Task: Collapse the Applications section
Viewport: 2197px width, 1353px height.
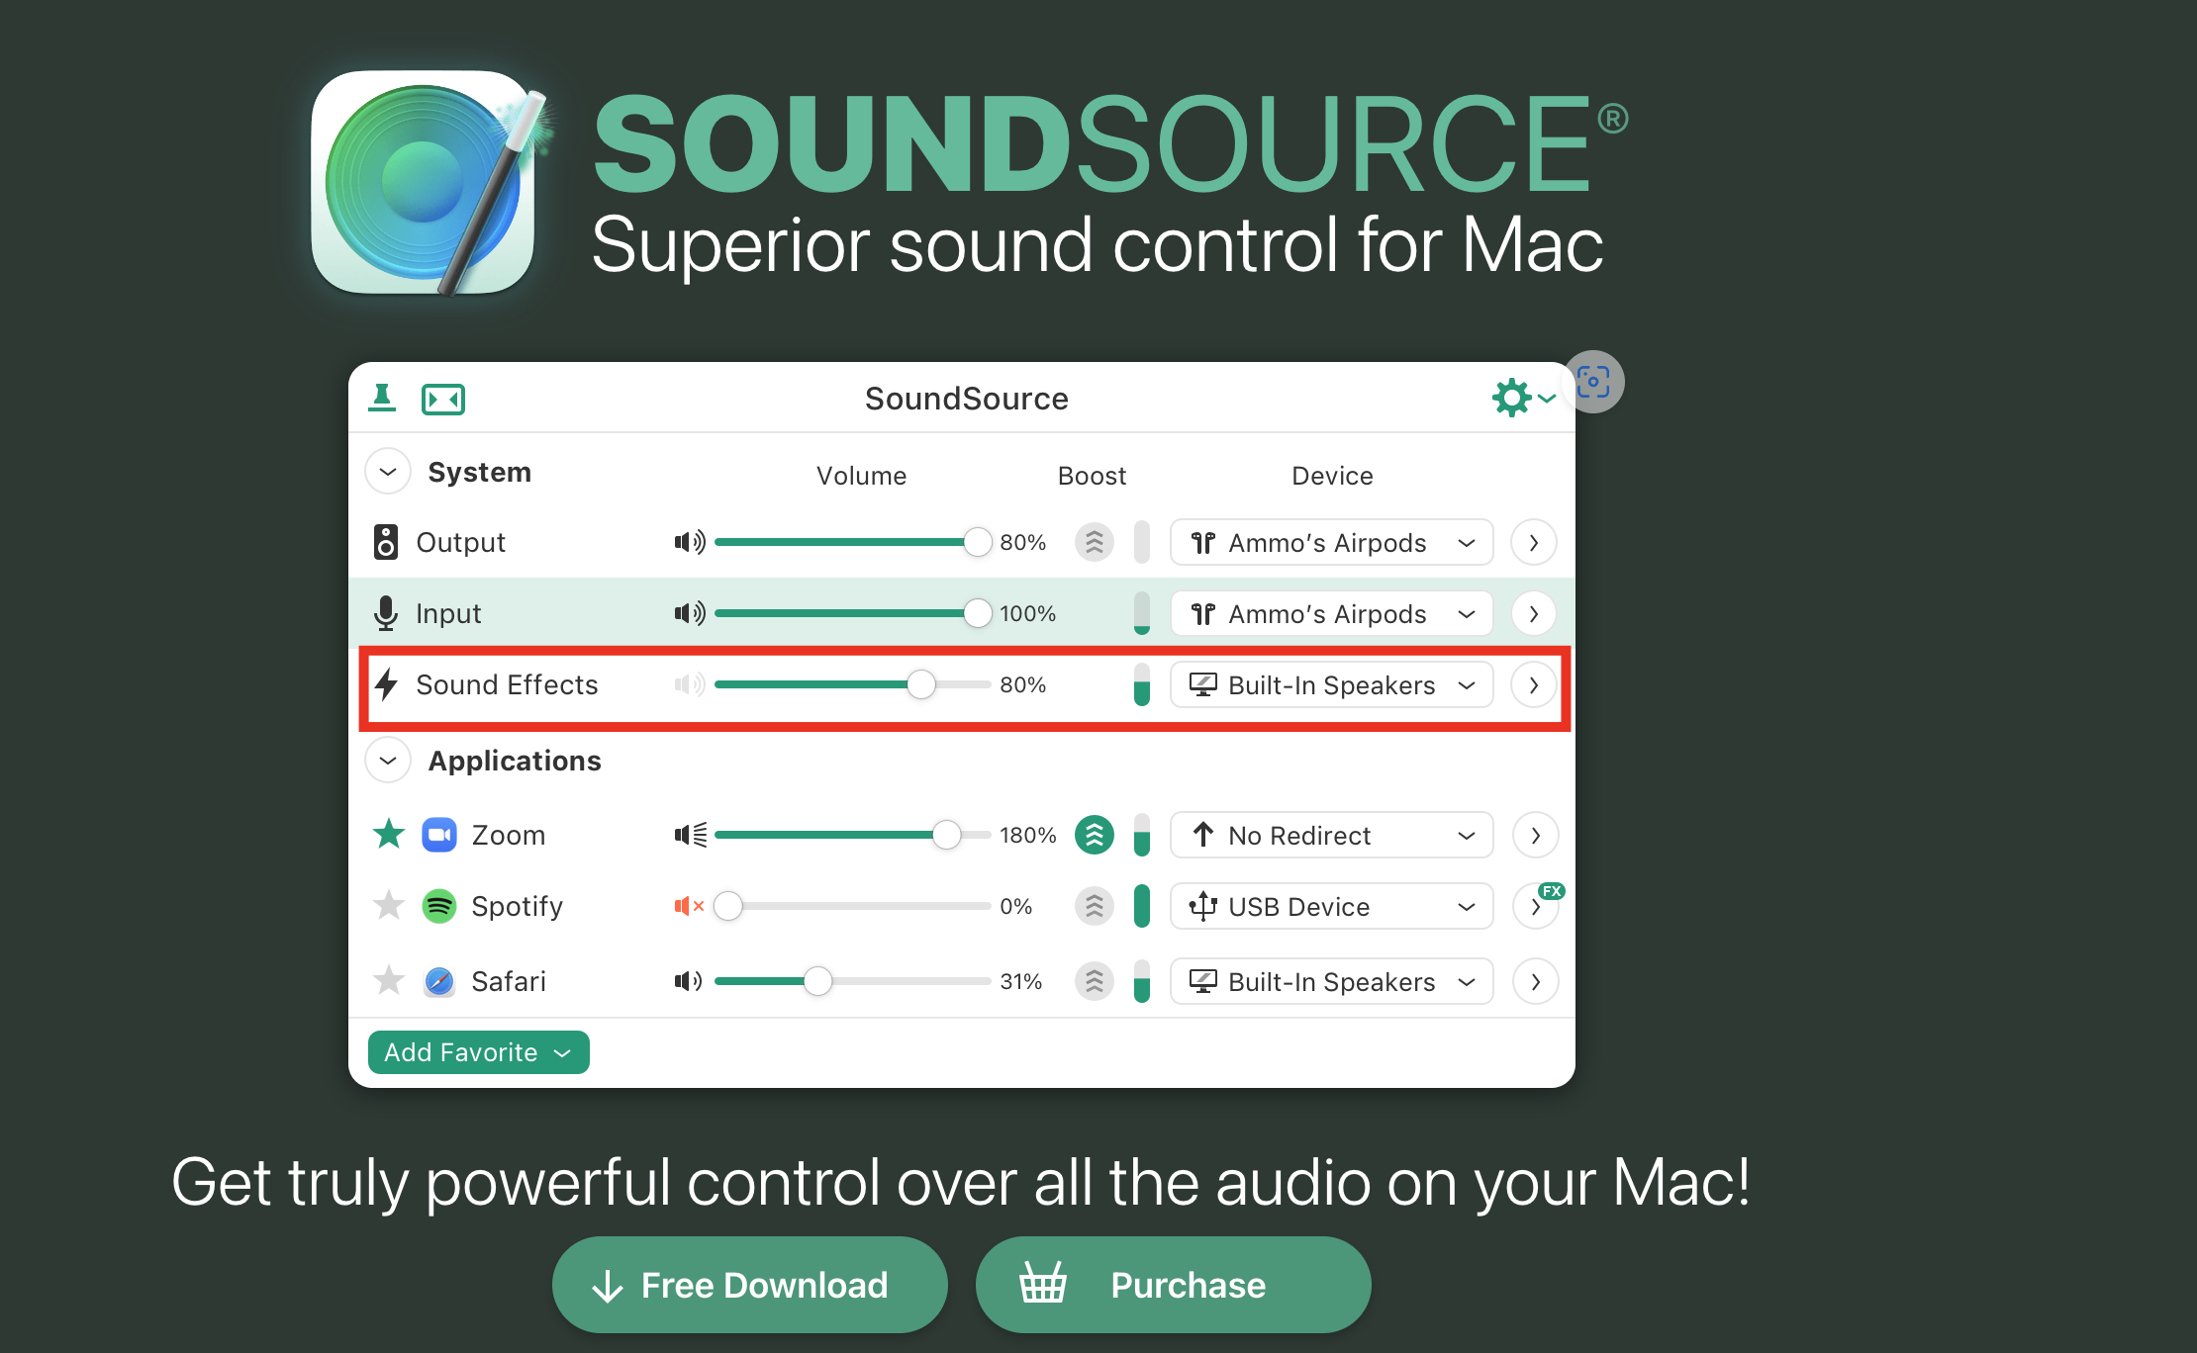Action: (388, 761)
